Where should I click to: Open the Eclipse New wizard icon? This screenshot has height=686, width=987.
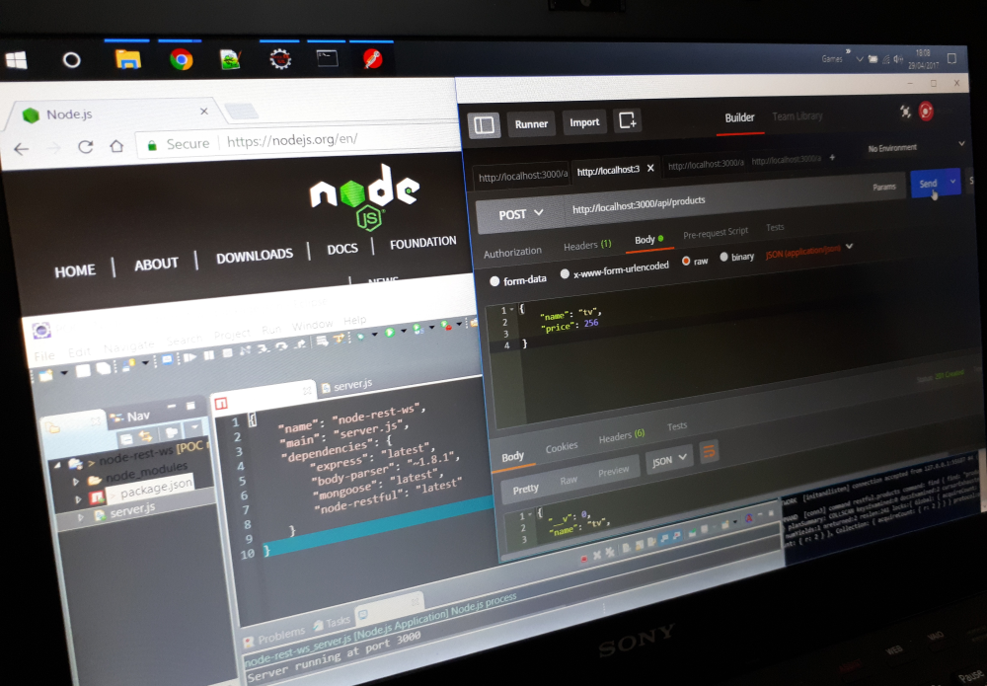pos(46,375)
